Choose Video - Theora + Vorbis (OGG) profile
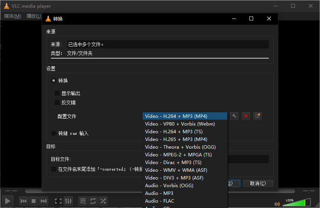 click(x=185, y=147)
